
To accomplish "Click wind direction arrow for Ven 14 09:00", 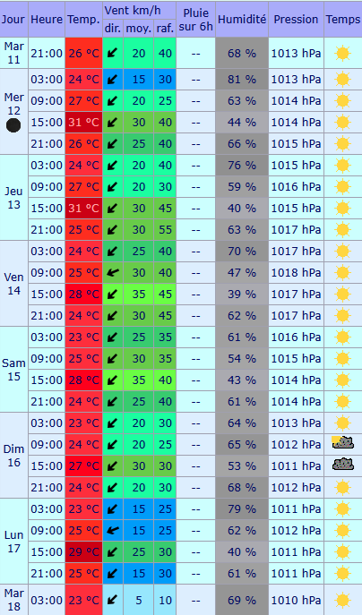I will click(x=113, y=272).
